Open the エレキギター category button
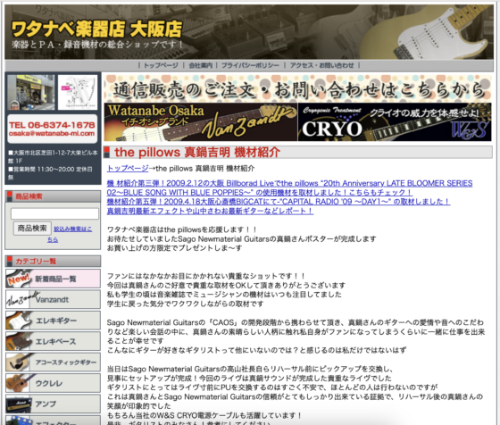500x425 pixels. 53,321
